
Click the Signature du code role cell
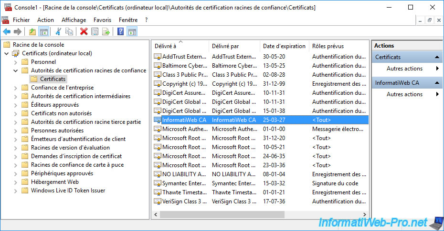point(335,183)
